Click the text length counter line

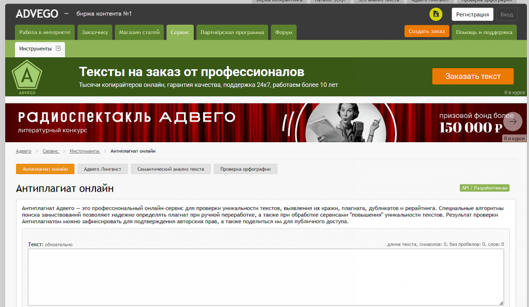tap(445, 244)
